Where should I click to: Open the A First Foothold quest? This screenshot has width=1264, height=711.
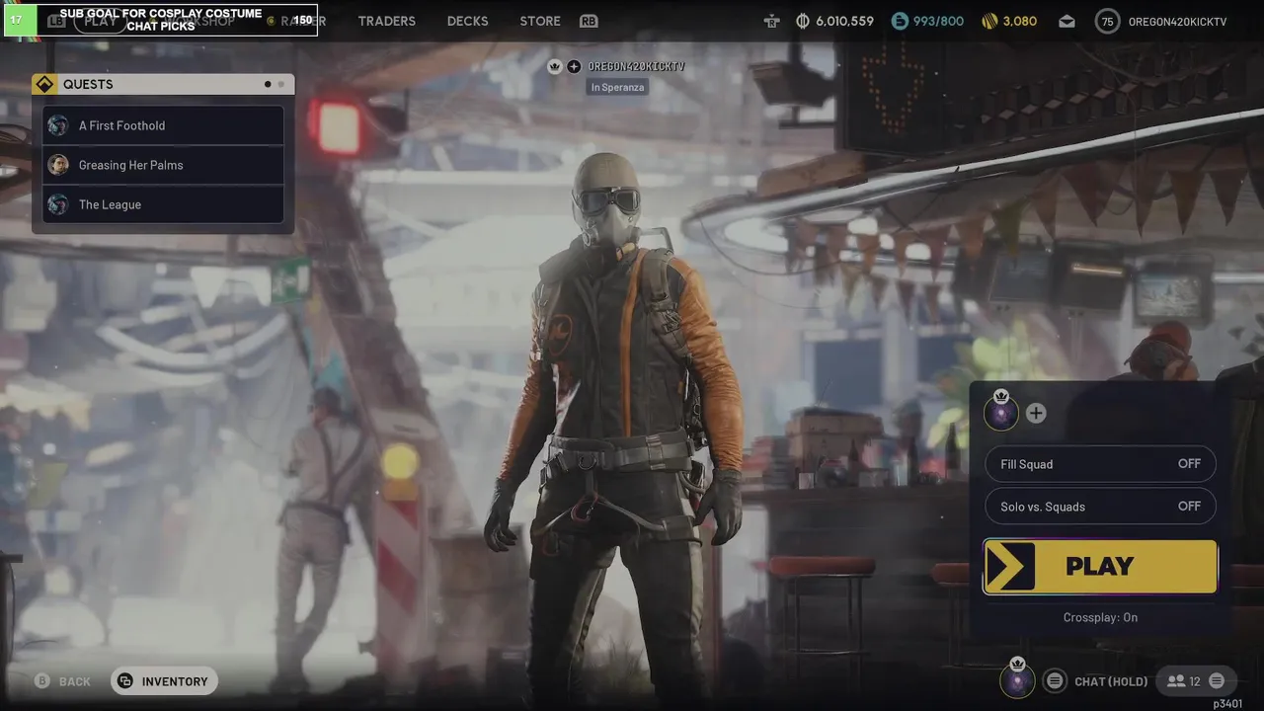[x=163, y=125]
